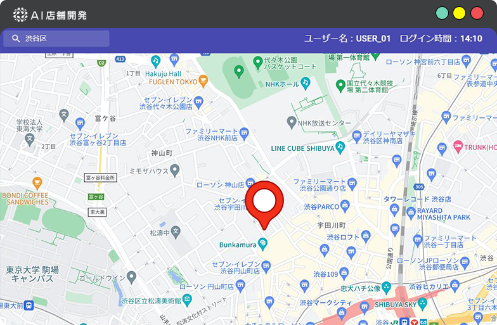Click 代々木公園バスケットコート green pin
497x325 pixels.
click(258, 63)
